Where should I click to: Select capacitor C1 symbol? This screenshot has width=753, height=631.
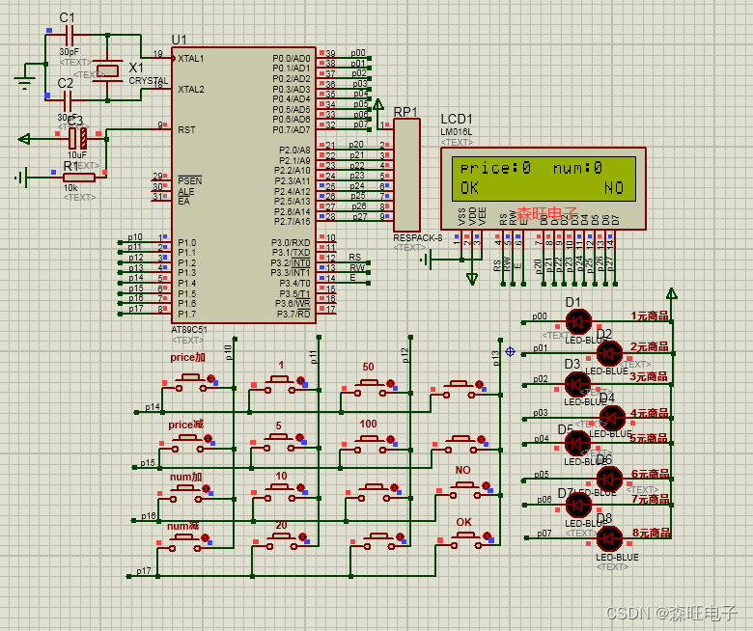tap(68, 35)
